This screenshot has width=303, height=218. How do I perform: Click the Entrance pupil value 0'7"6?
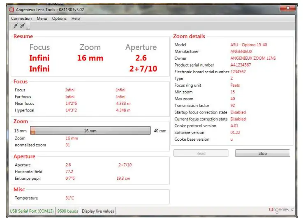[70, 179]
